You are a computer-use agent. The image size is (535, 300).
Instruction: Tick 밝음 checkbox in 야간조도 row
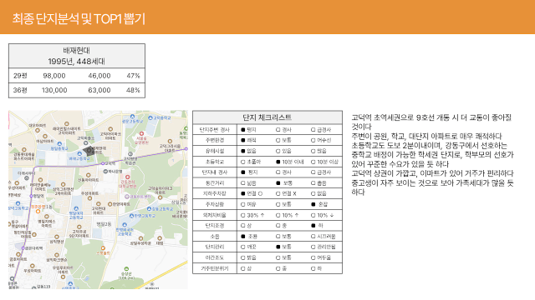tap(243, 257)
